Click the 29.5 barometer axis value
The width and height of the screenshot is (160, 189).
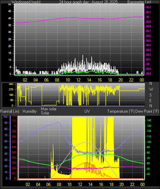click(148, 41)
